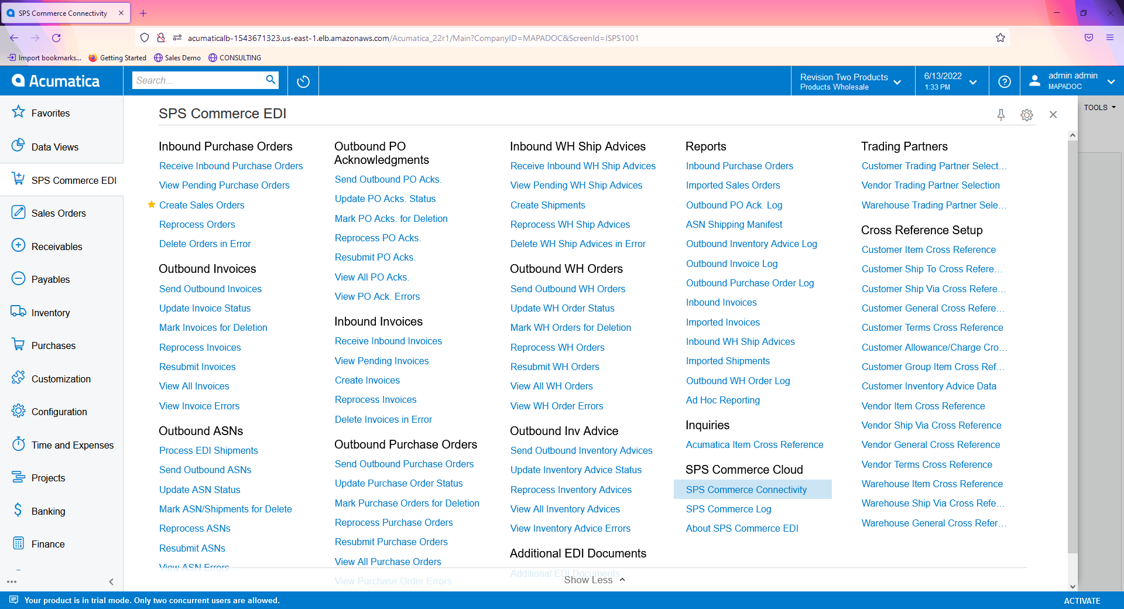Open the business date 6/13/2022 dropdown
Screen dimensions: 1124x609
[x=952, y=81]
